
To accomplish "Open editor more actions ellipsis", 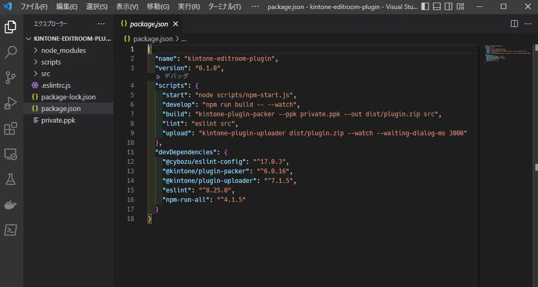I will [x=528, y=24].
